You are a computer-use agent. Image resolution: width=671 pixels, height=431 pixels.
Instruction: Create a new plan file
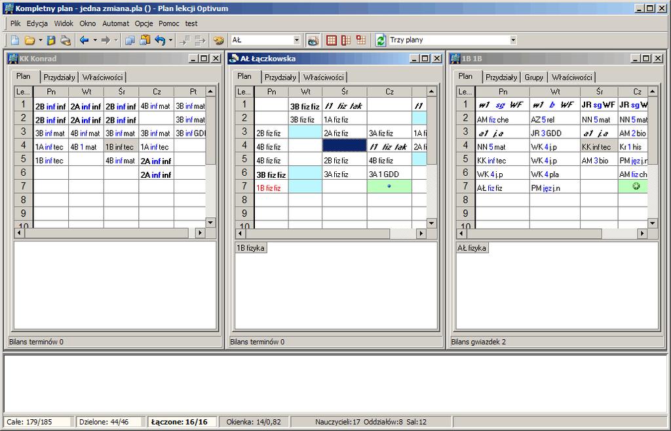coord(15,40)
